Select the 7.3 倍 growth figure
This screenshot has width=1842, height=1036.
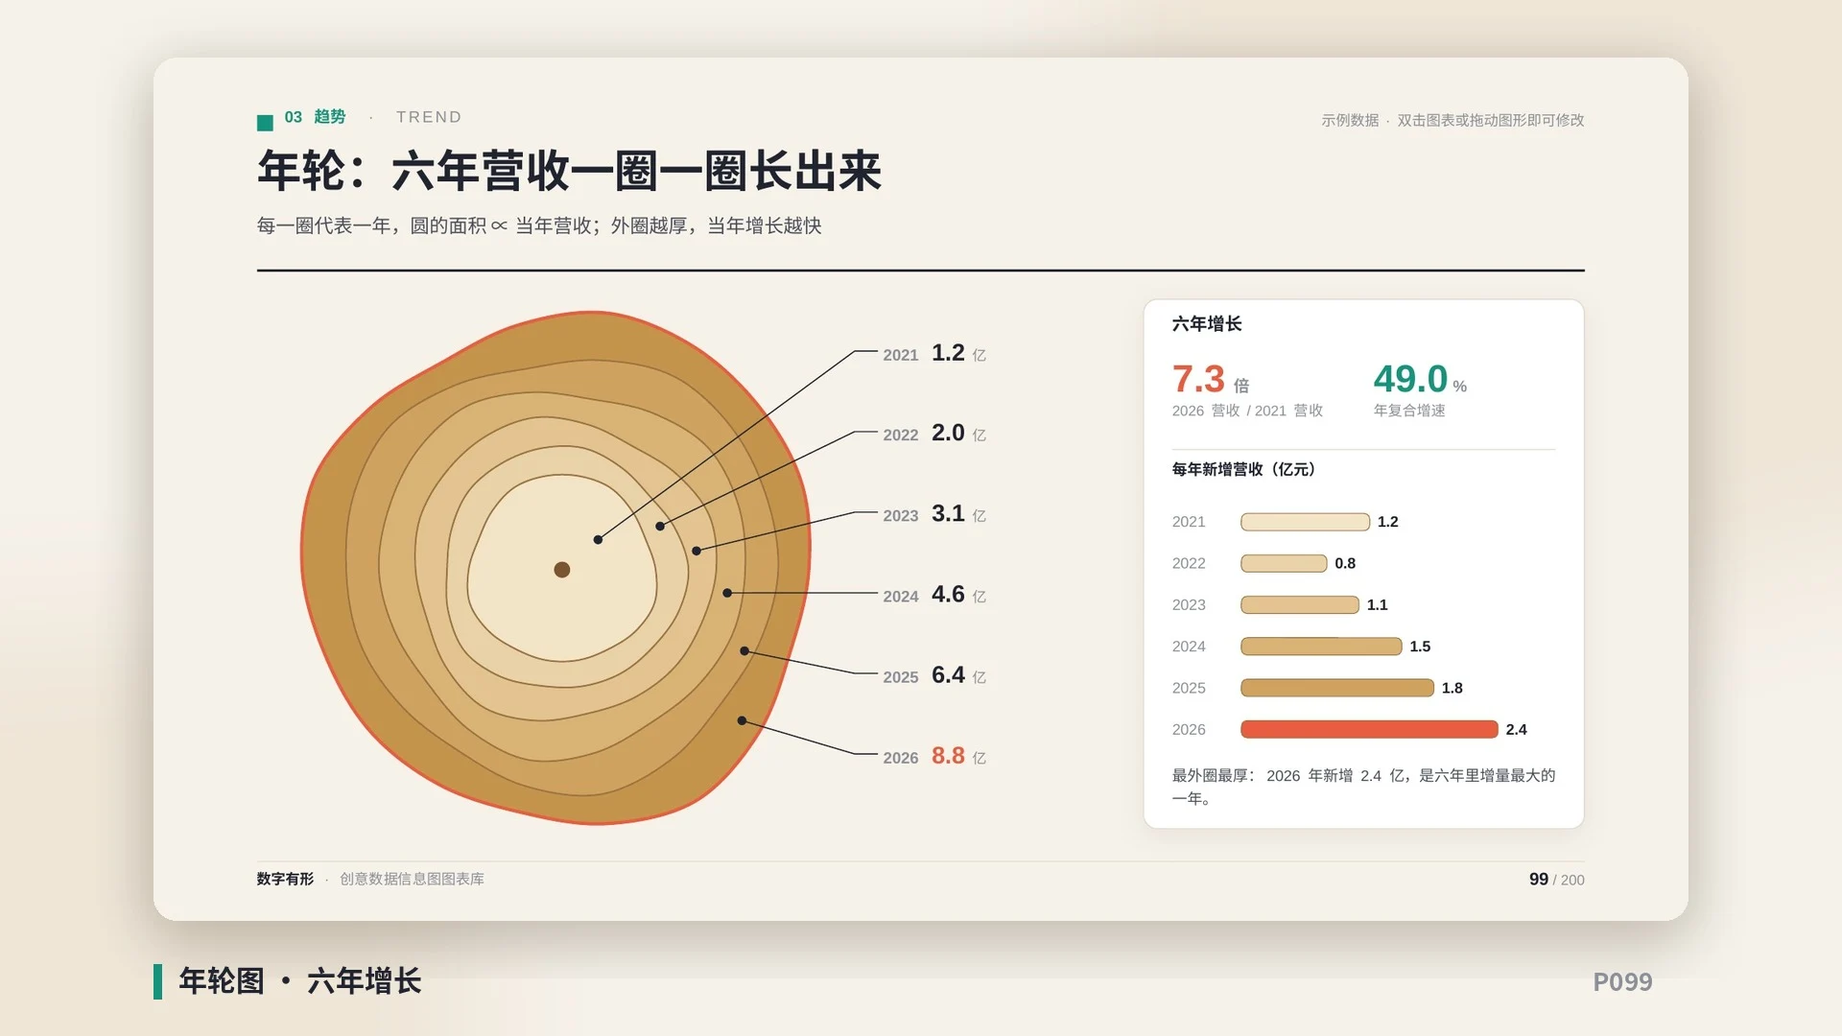[1211, 379]
